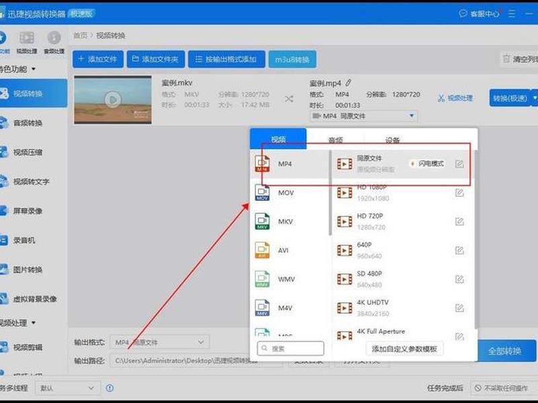This screenshot has width=538, height=403.
Task: Open the MP4 同原文件 dropdown under file
Action: click(363, 116)
